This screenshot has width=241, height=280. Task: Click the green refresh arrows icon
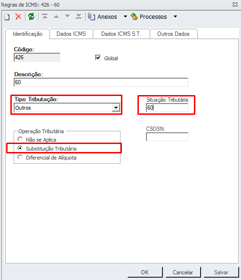coord(32,16)
